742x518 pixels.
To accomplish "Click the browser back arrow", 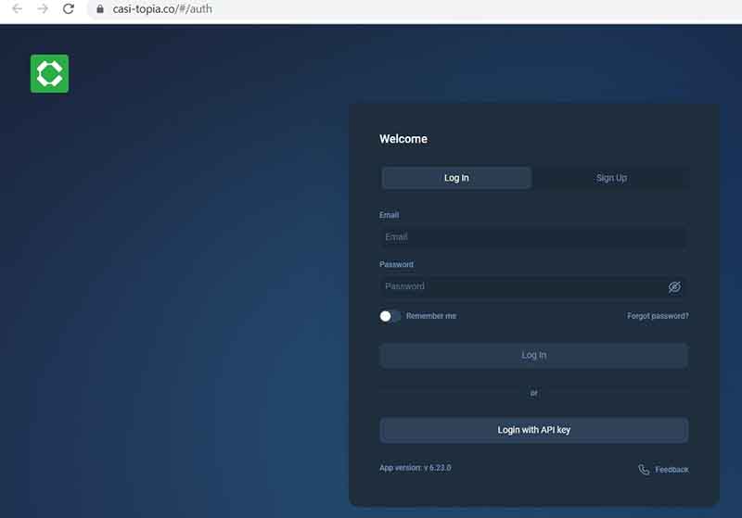I will tap(17, 9).
